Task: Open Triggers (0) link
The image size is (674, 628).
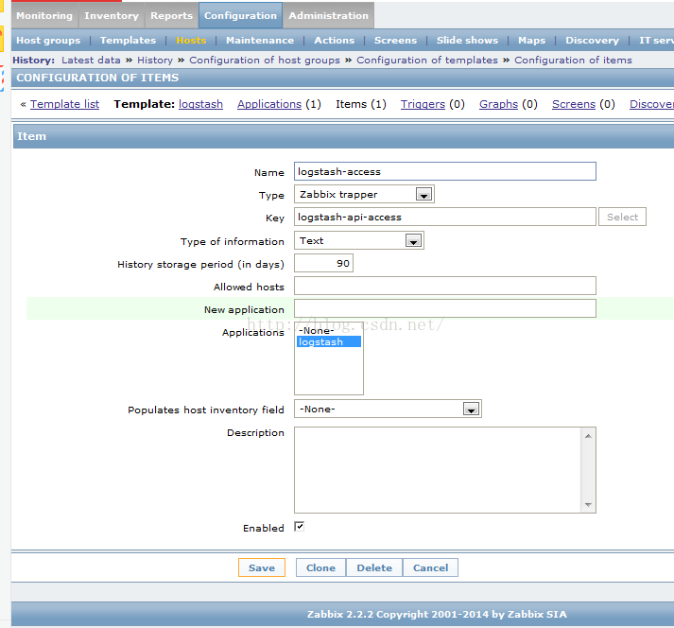Action: 423,104
